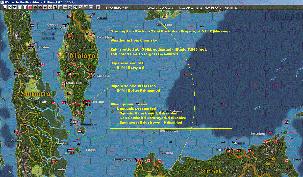The width and height of the screenshot is (303, 177).
Task: Click the single yellow ship toolbar icon
Action: coord(50,7)
